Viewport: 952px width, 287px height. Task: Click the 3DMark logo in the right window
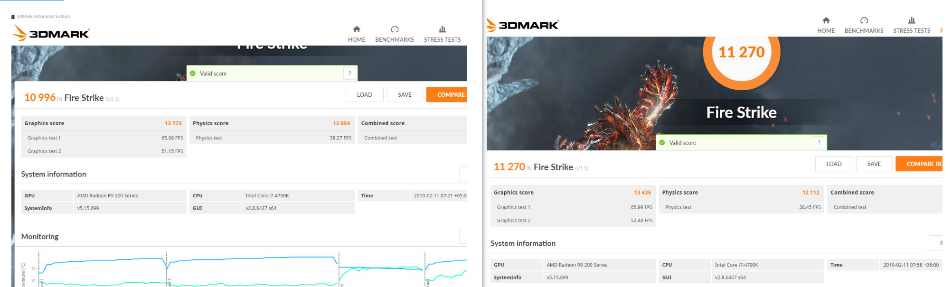pyautogui.click(x=523, y=25)
